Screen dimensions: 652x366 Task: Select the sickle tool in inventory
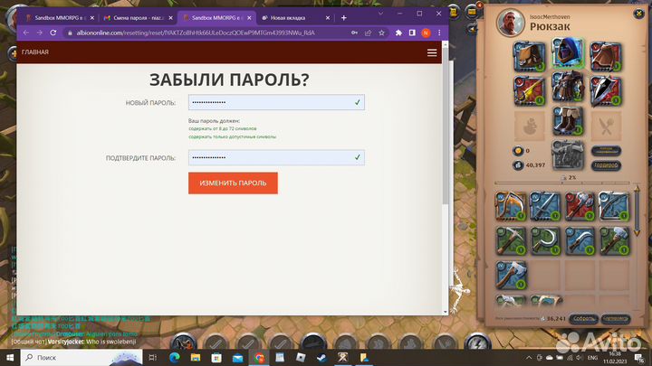pos(545,240)
